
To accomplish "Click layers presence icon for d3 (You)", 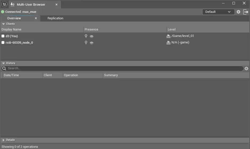I will 91,36.
